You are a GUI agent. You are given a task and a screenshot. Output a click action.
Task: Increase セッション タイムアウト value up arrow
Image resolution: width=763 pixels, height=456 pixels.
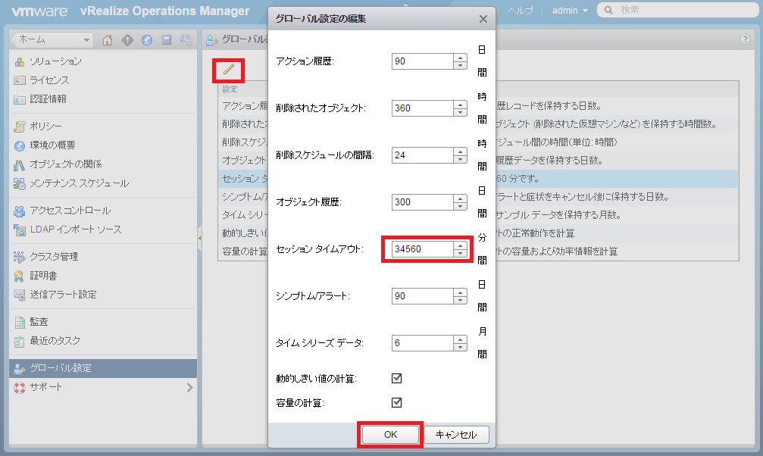click(460, 245)
